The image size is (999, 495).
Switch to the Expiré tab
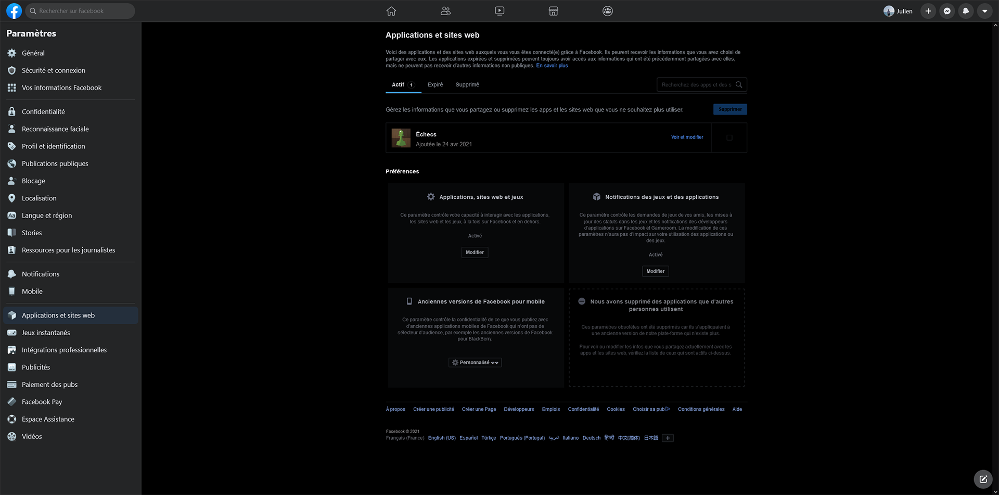(435, 85)
